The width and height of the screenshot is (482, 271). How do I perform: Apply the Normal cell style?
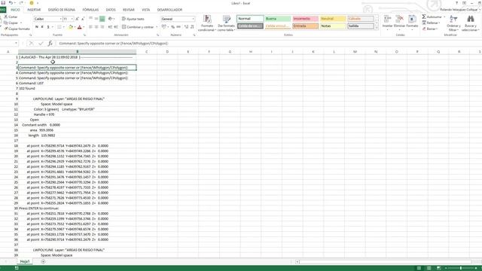click(x=250, y=19)
